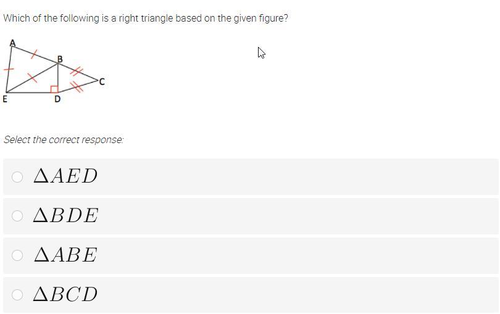This screenshot has height=314, width=500.
Task: Pick the ΔBCD radio button
Action: click(17, 295)
